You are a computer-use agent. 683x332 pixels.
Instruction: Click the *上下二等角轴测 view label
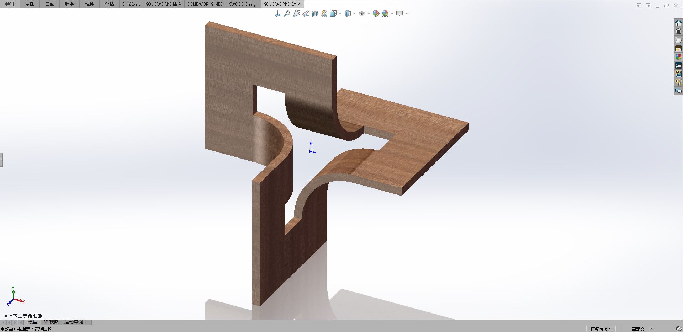tap(24, 316)
